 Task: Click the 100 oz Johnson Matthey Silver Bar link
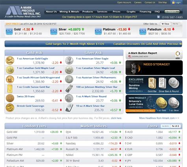(x=97, y=87)
